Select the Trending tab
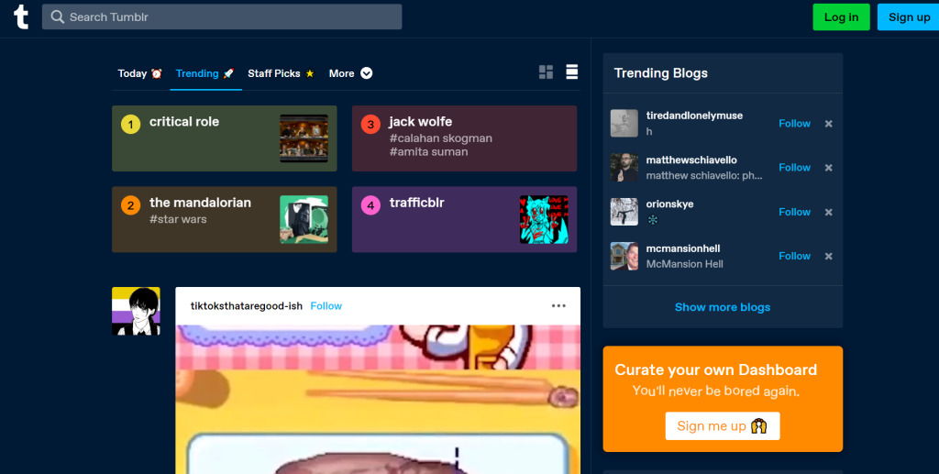This screenshot has width=939, height=474. 204,73
